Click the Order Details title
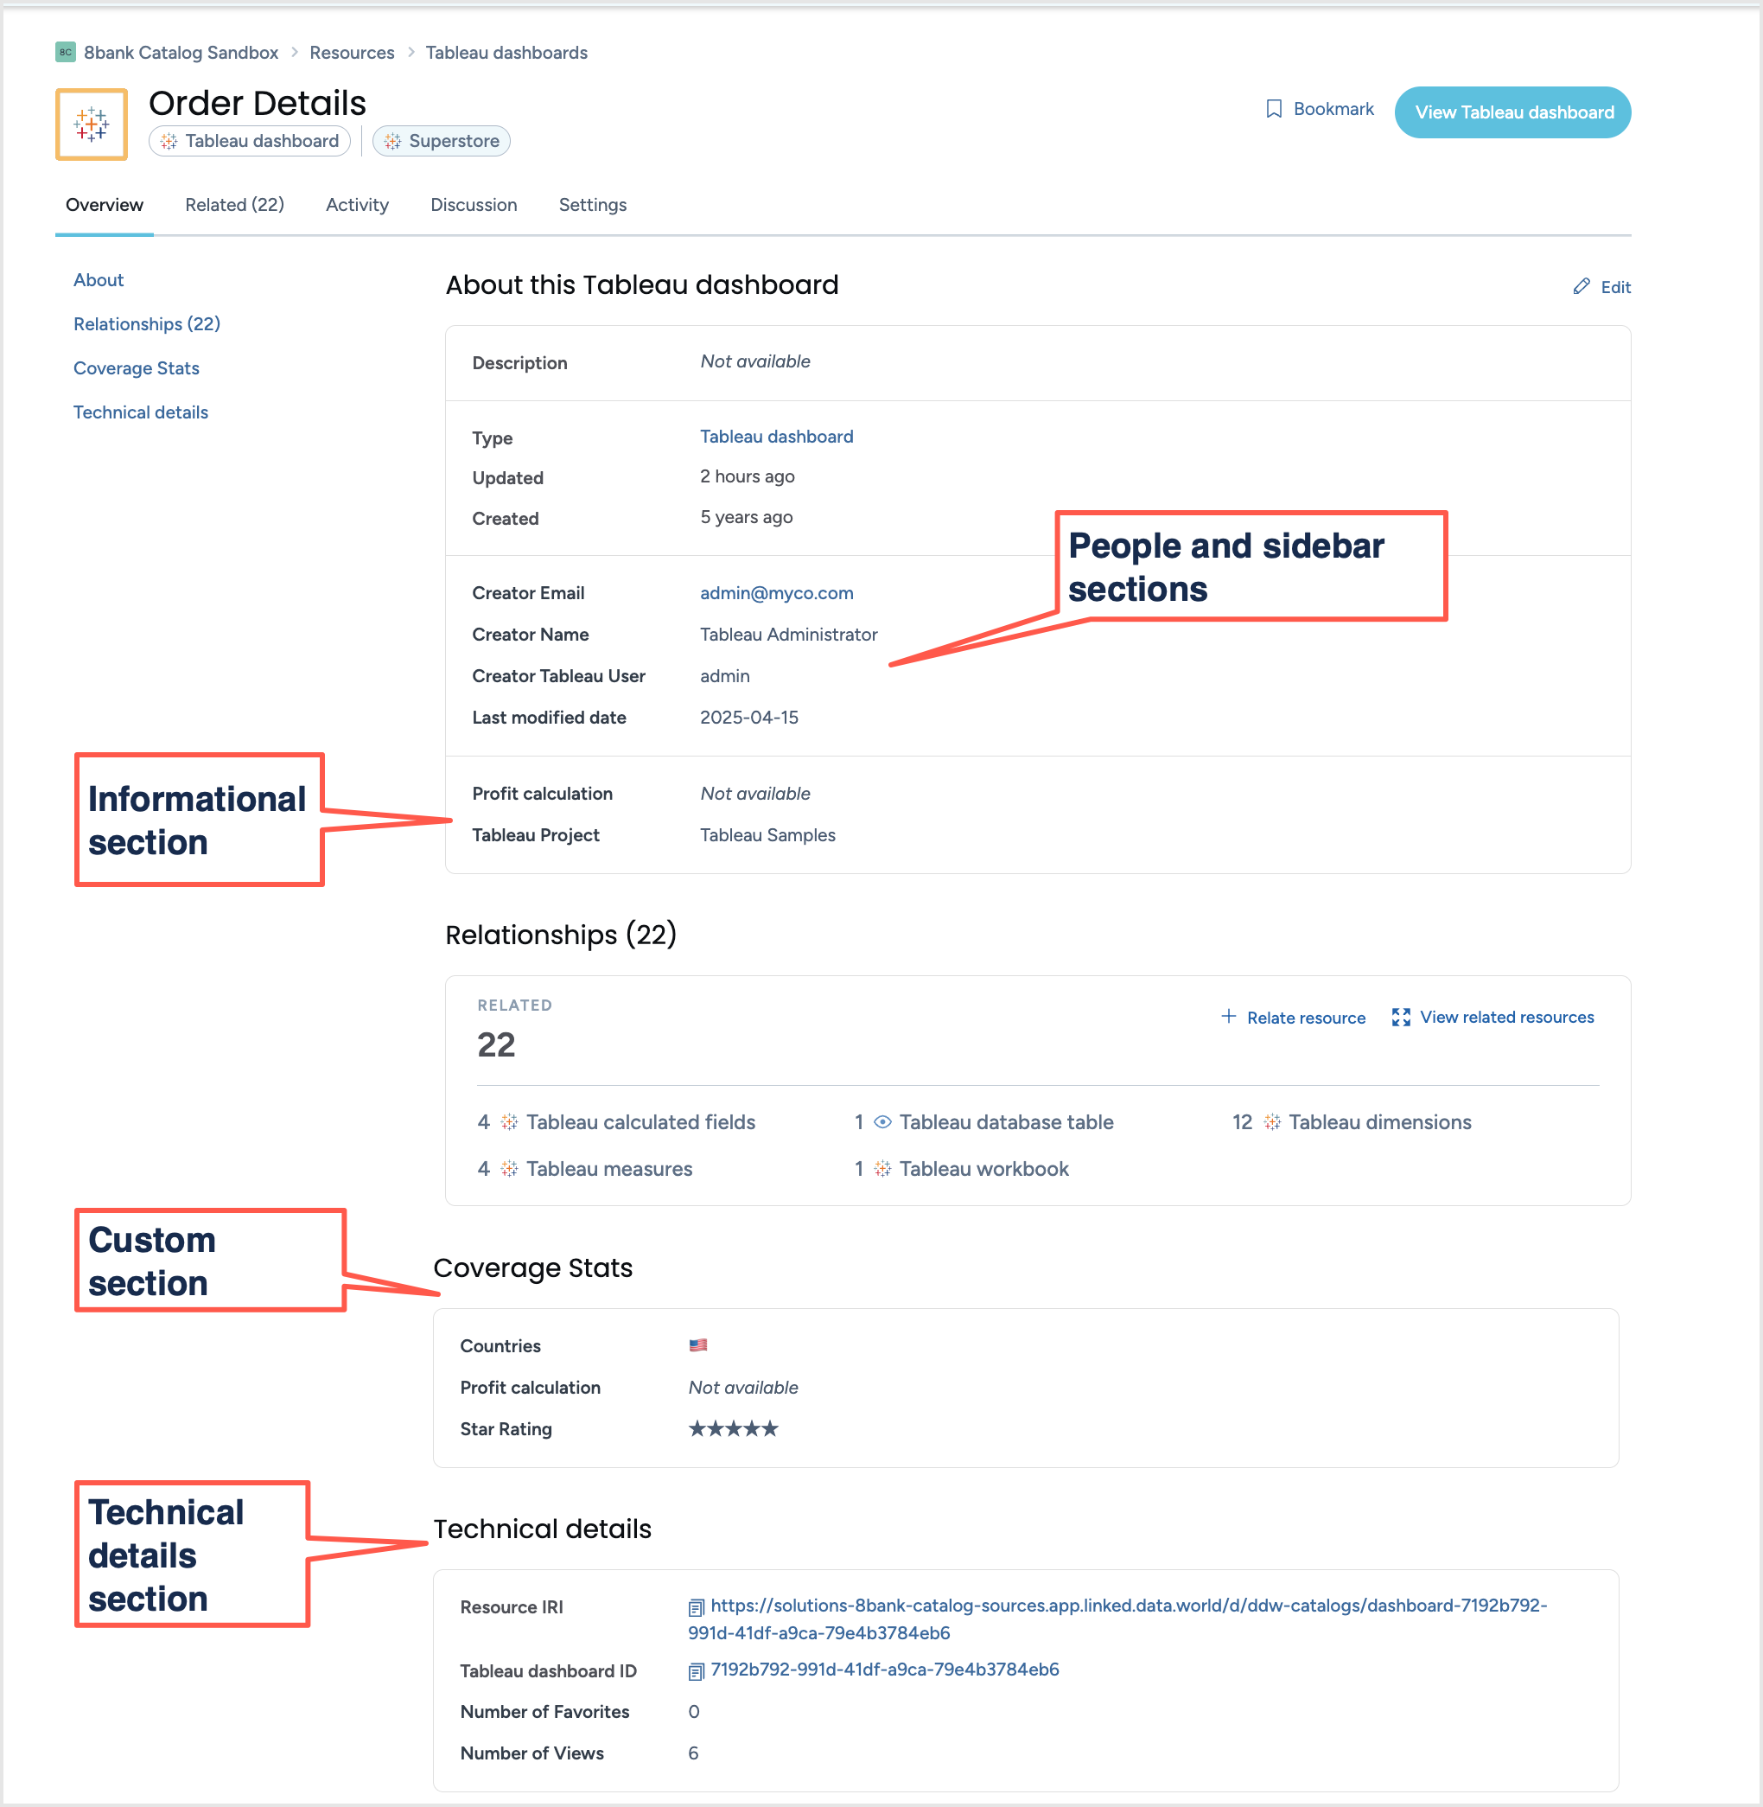The image size is (1763, 1807). pyautogui.click(x=258, y=103)
